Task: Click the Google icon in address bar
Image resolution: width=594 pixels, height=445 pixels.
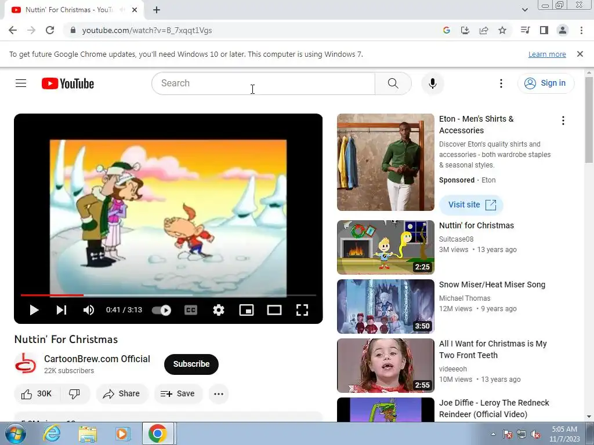Action: (447, 30)
